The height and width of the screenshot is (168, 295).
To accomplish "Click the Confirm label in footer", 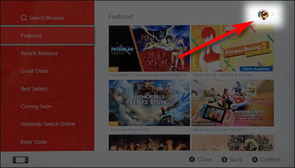I will tap(270, 160).
